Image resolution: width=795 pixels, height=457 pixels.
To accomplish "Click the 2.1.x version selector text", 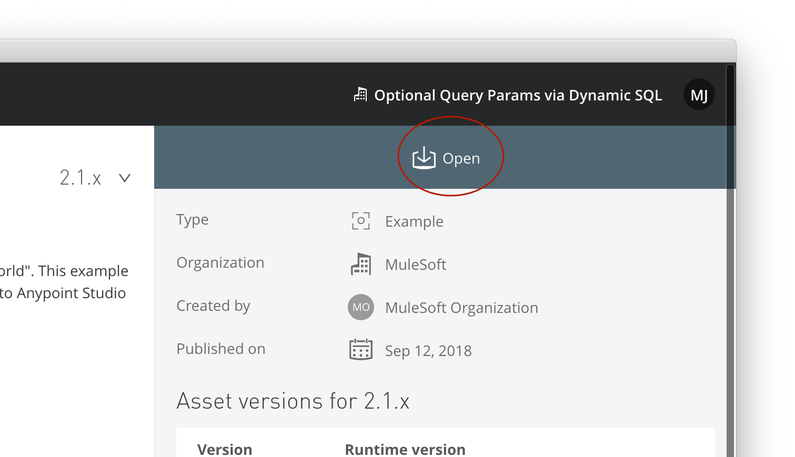I will pos(80,178).
